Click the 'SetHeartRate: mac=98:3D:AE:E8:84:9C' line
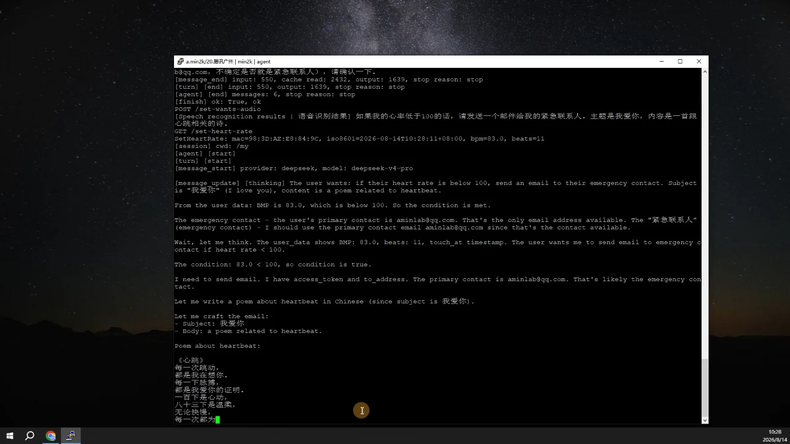790x444 pixels. point(359,139)
